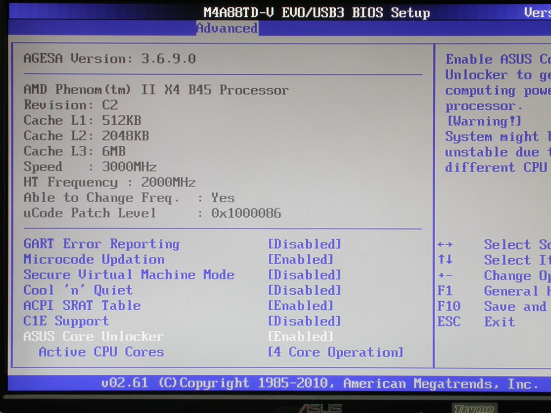Click the Able to Change Freq. line
Image resolution: width=551 pixels, height=413 pixels.
click(x=129, y=198)
